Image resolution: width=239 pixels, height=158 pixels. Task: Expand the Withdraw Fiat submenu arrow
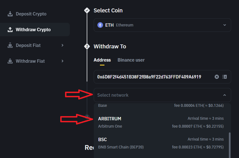pos(62,61)
